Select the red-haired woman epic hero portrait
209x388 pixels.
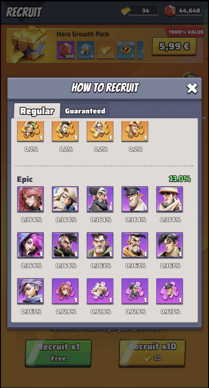[x=30, y=199]
